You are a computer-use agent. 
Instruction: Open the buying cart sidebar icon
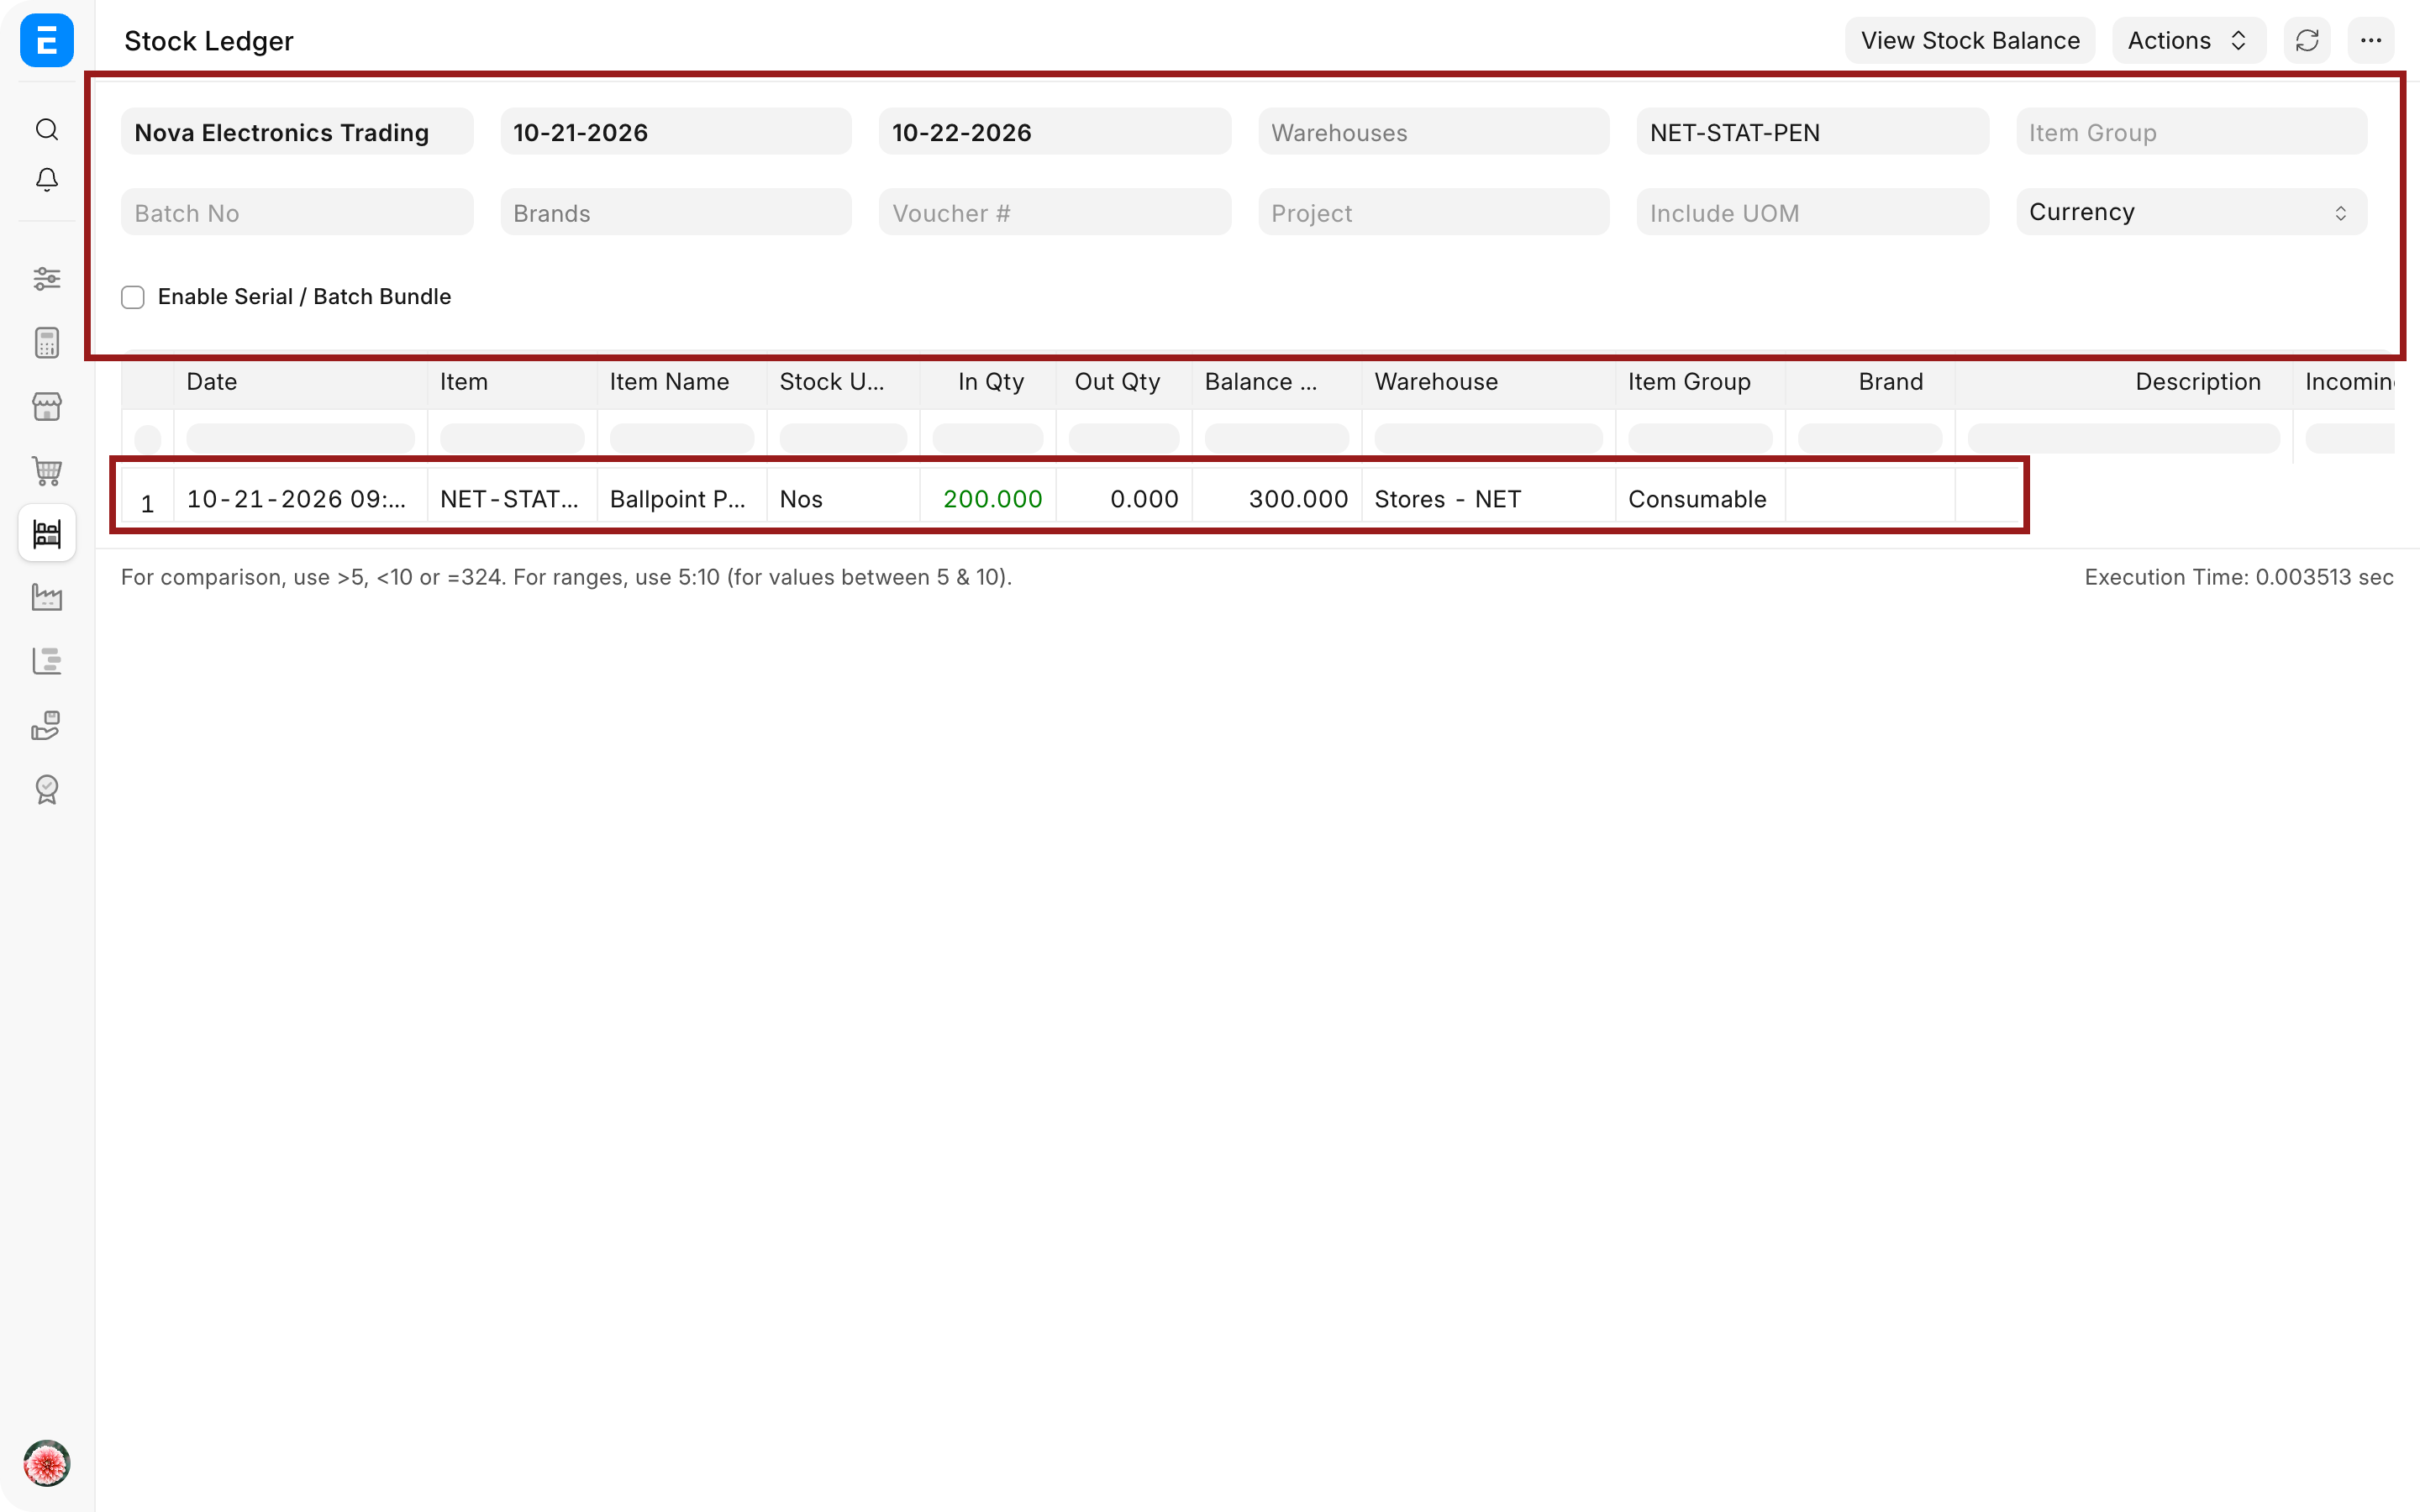tap(47, 470)
